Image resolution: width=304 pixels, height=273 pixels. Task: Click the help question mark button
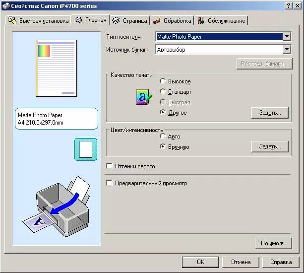point(289,6)
